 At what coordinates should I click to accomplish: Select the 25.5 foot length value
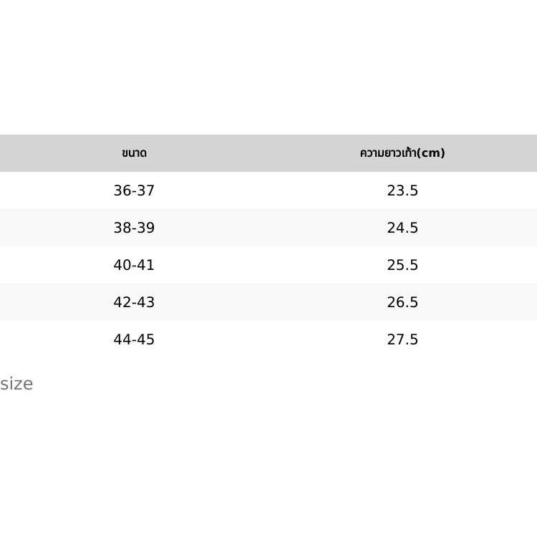coord(402,265)
